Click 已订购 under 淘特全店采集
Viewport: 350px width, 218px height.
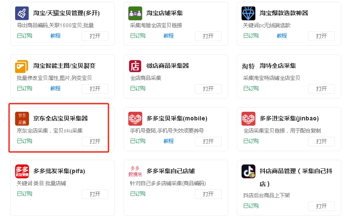tap(251, 88)
